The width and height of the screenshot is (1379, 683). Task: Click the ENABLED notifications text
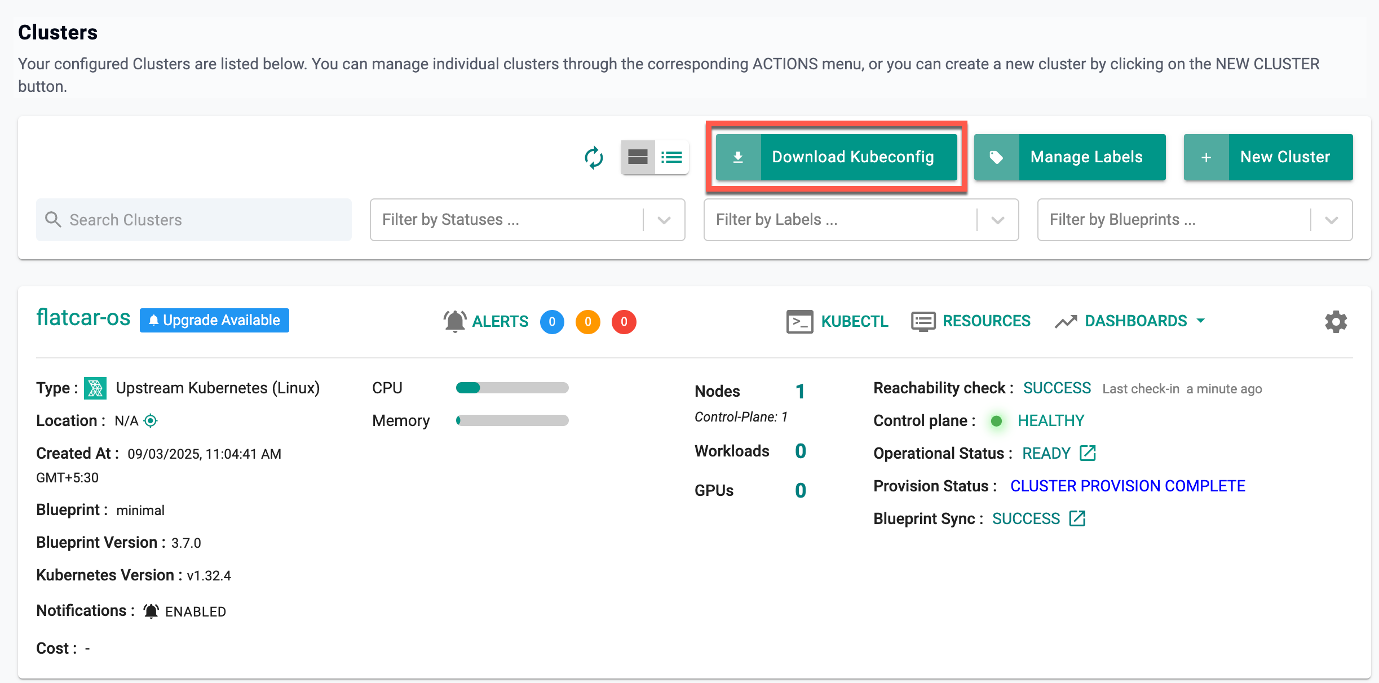196,612
